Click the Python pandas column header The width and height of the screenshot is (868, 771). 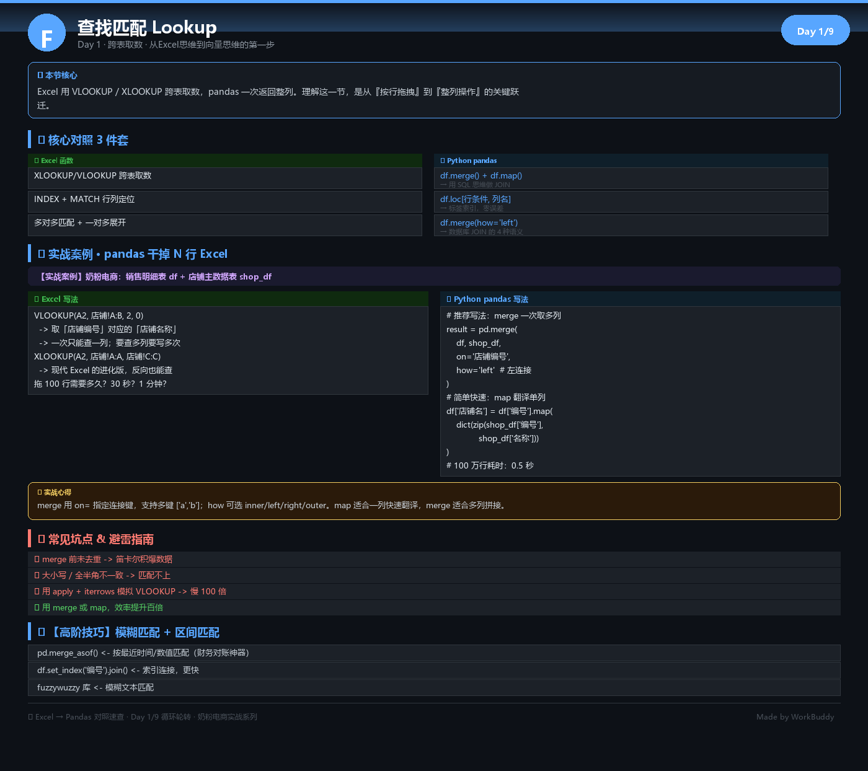631,161
